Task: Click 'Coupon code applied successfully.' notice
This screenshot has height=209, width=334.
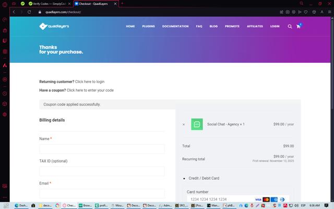Action: tap(72, 104)
